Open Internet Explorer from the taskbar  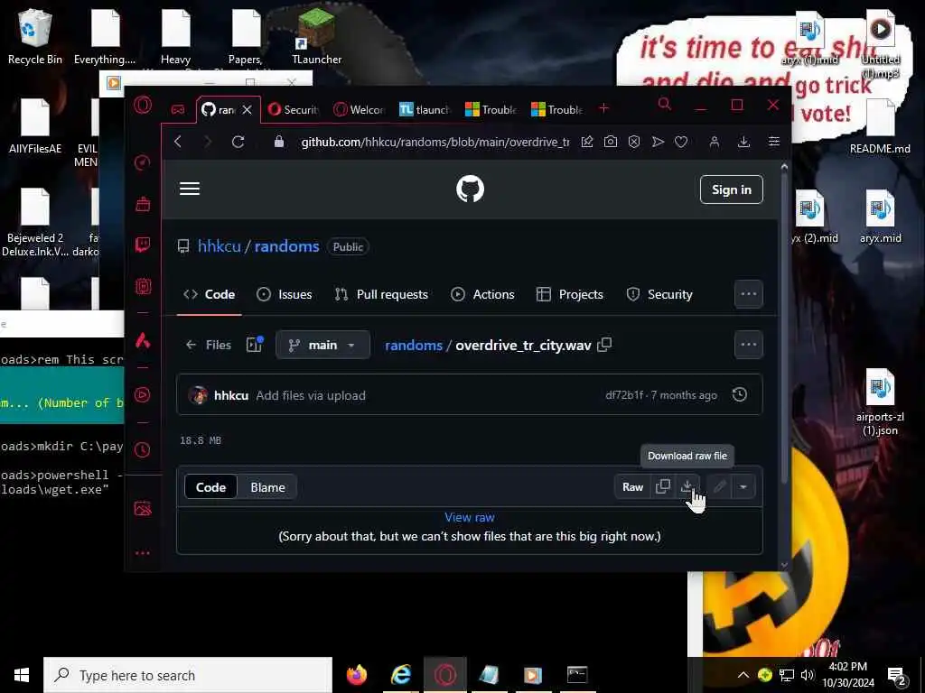point(401,675)
